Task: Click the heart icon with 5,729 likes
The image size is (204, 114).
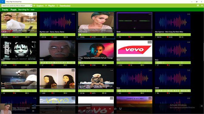Action: click(x=90, y=37)
